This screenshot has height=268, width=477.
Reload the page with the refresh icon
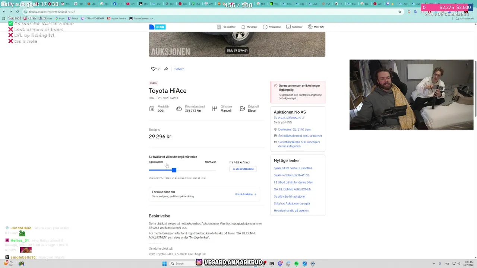coord(17,12)
